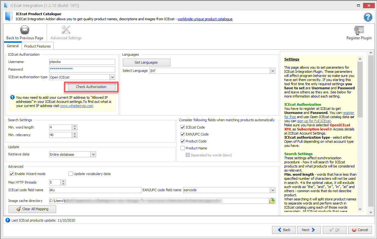Open Advanced Settings tools icon
The image size is (377, 239).
66,30
